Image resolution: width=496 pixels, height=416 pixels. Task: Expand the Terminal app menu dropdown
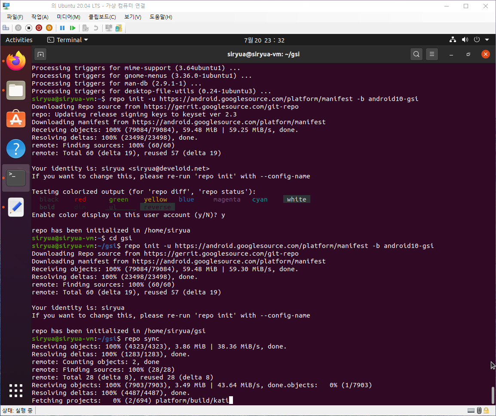67,40
